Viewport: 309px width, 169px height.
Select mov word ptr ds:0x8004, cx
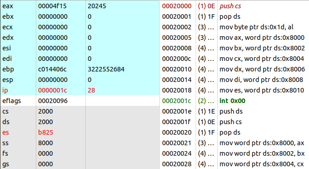[x=262, y=164]
